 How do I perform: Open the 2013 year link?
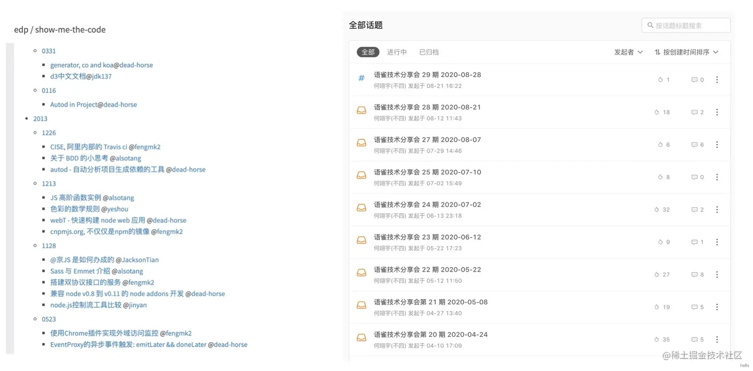40,118
